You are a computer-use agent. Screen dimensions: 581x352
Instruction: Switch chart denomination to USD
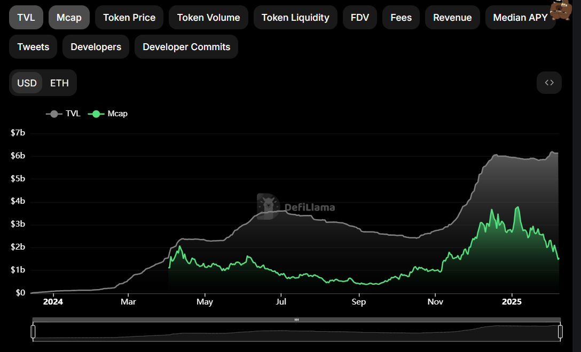tap(27, 83)
